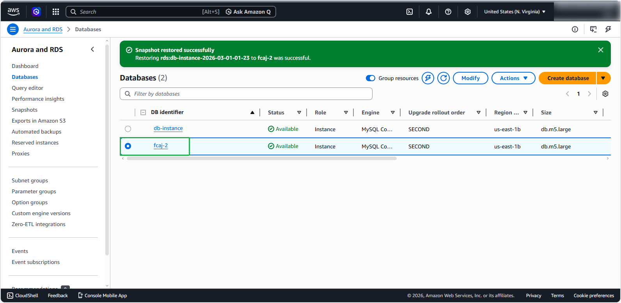The image size is (621, 303).
Task: Open table preferences gear icon
Action: (605, 94)
